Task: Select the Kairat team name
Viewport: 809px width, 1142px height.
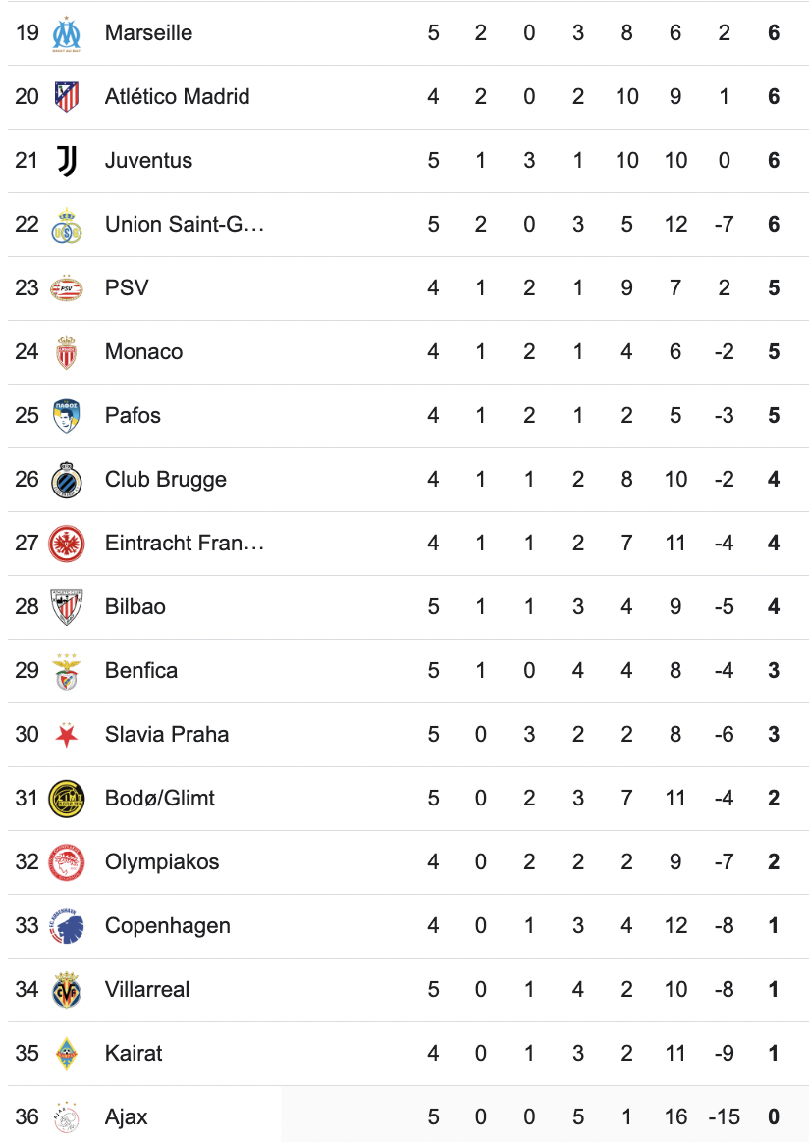Action: (134, 1054)
